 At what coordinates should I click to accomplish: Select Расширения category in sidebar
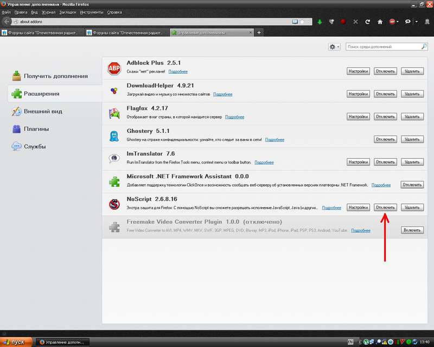[x=55, y=94]
